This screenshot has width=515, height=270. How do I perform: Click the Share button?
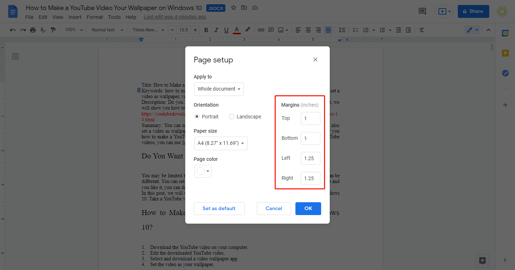click(x=473, y=11)
